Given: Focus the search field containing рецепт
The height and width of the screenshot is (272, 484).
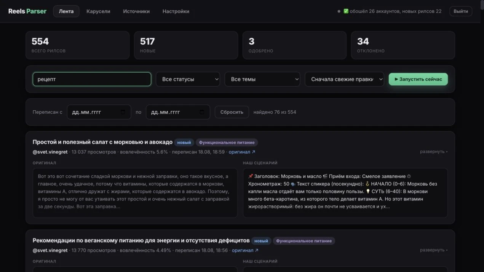Looking at the screenshot, I should point(92,79).
